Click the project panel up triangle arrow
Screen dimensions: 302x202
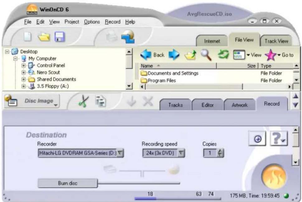tap(295, 96)
